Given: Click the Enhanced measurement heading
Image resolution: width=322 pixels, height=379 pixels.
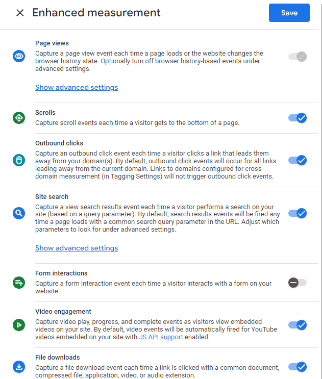Looking at the screenshot, I should (x=96, y=13).
